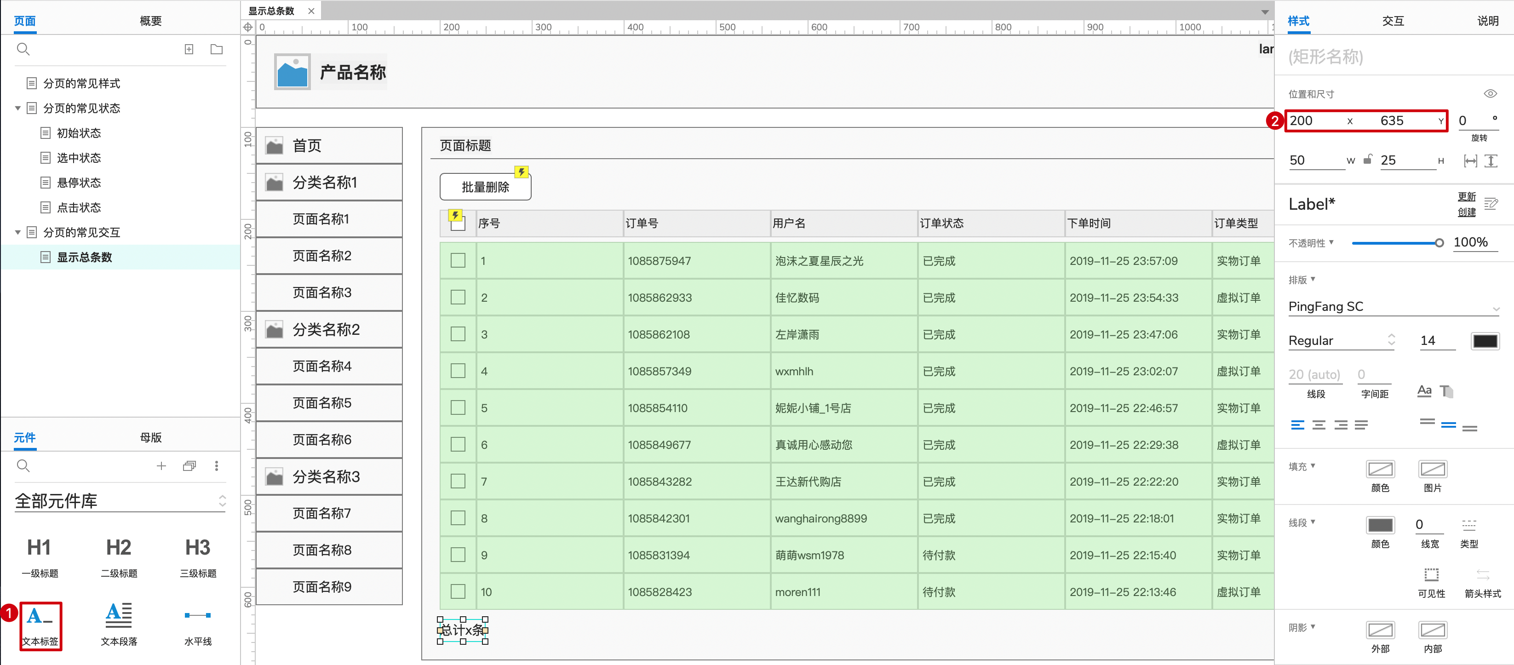Open the text shadow T icon

(x=1446, y=391)
